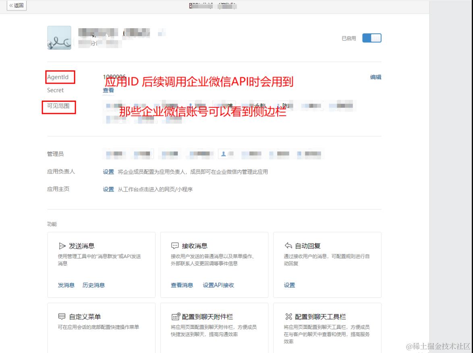Screen dimensions: 473x353
Task: Click the 自动回复 reply arrow icon
Action: [288, 246]
